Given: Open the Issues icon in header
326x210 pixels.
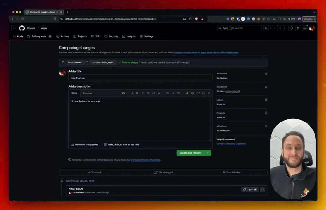Looking at the screenshot, I should point(291,28).
